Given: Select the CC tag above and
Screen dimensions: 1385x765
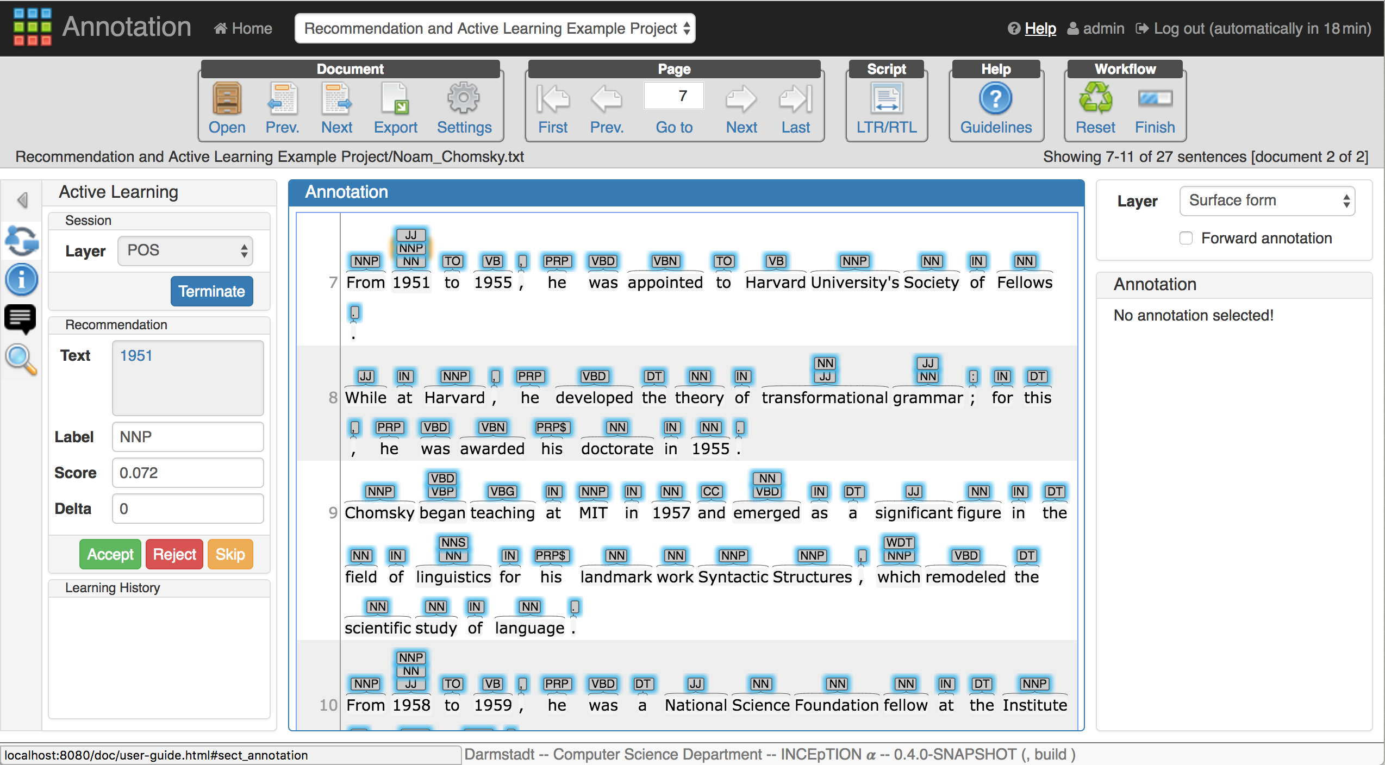Looking at the screenshot, I should pyautogui.click(x=711, y=492).
